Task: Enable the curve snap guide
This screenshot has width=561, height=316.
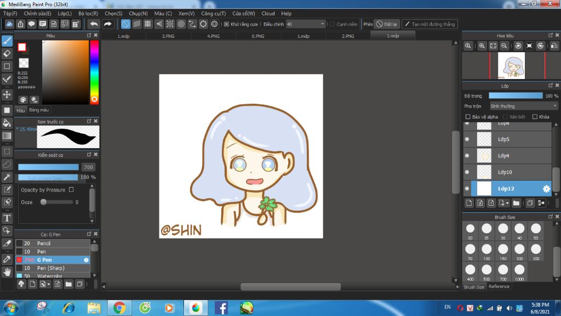Action: tap(192, 24)
